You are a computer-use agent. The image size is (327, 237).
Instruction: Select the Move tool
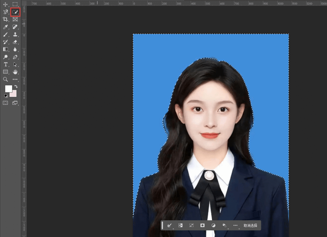click(x=5, y=4)
